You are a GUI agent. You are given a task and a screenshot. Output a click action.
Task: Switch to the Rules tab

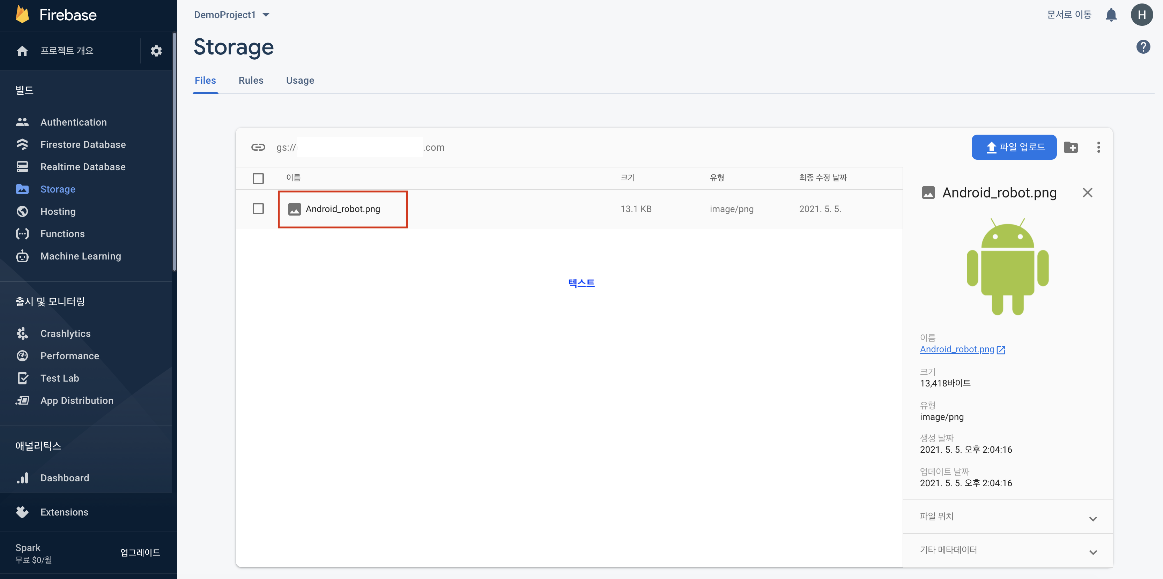click(251, 80)
